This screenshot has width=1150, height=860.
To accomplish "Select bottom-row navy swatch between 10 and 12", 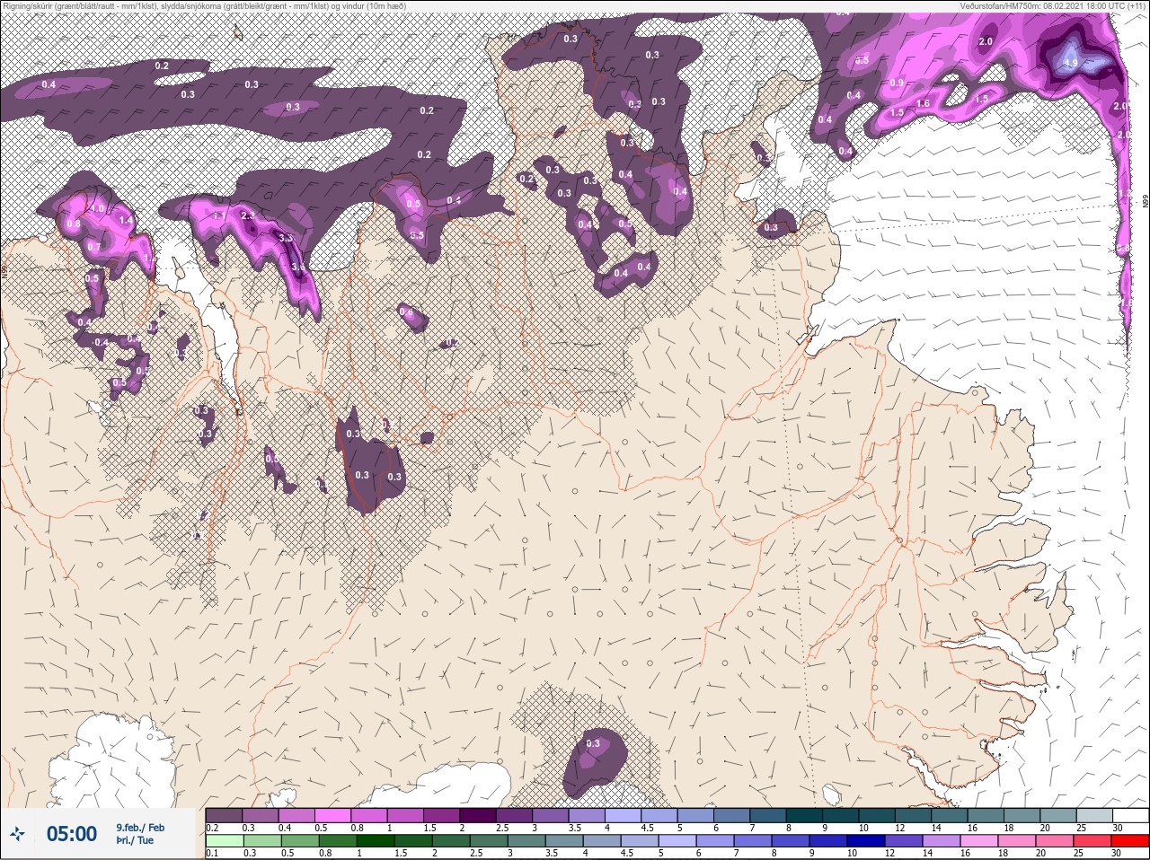I will 866,840.
